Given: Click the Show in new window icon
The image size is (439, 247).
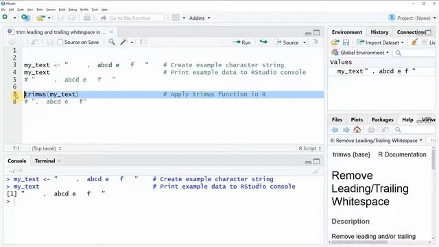Looking at the screenshot, I should pyautogui.click(x=35, y=43).
